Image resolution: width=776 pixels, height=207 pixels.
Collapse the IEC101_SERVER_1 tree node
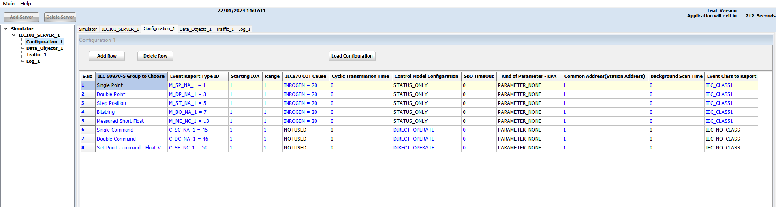click(x=13, y=35)
